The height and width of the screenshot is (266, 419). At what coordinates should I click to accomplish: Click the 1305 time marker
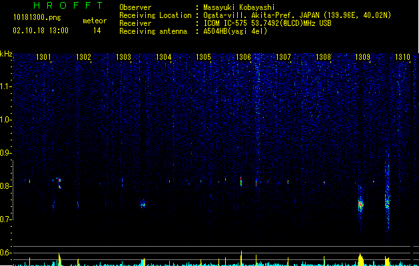tap(203, 57)
